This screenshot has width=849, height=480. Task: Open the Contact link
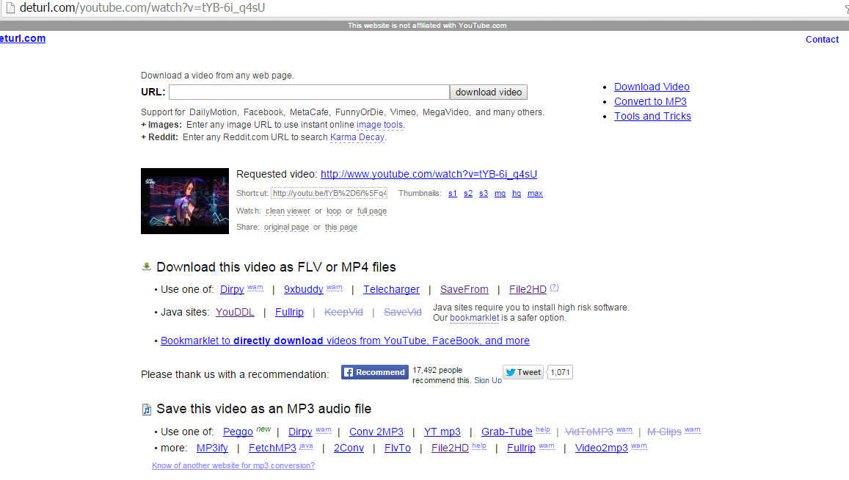[x=822, y=40]
